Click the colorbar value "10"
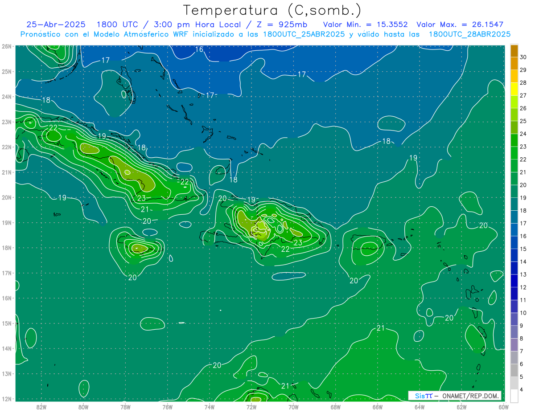The height and width of the screenshot is (413, 535). (x=523, y=313)
